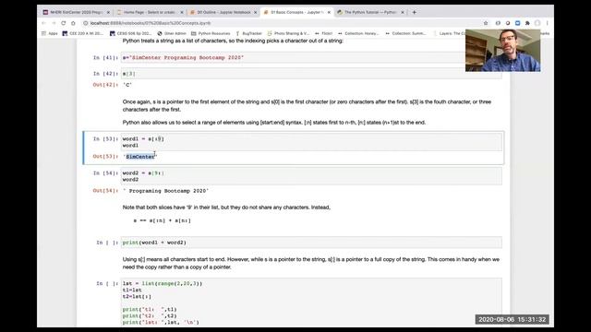Open the Photo Sharing bookmark
This screenshot has height=332, width=591.
288,33
